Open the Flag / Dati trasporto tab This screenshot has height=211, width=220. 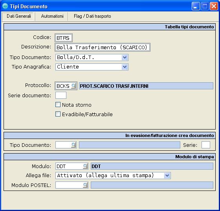pyautogui.click(x=92, y=16)
